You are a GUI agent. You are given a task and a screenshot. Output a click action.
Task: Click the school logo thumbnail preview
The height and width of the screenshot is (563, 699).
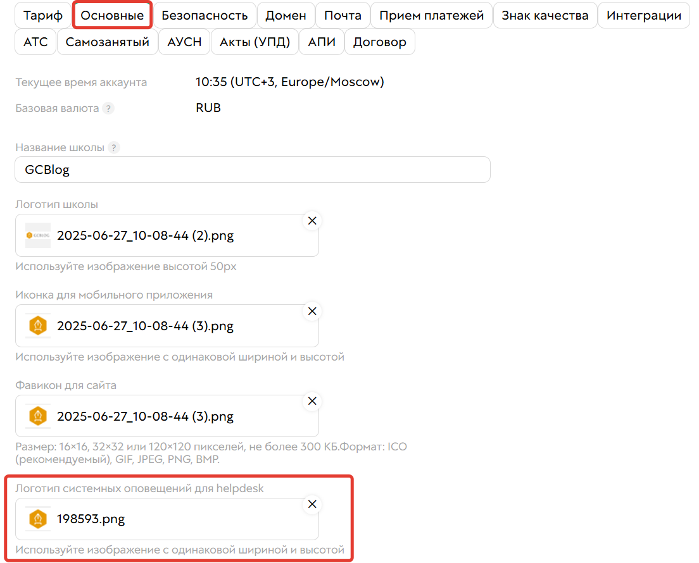click(38, 235)
